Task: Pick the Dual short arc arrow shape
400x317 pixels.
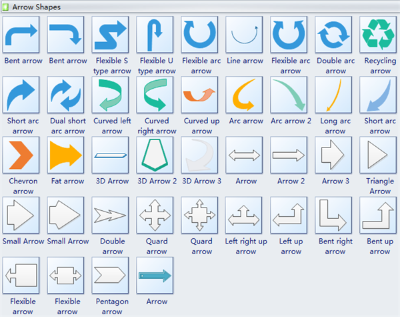Action: click(x=65, y=95)
